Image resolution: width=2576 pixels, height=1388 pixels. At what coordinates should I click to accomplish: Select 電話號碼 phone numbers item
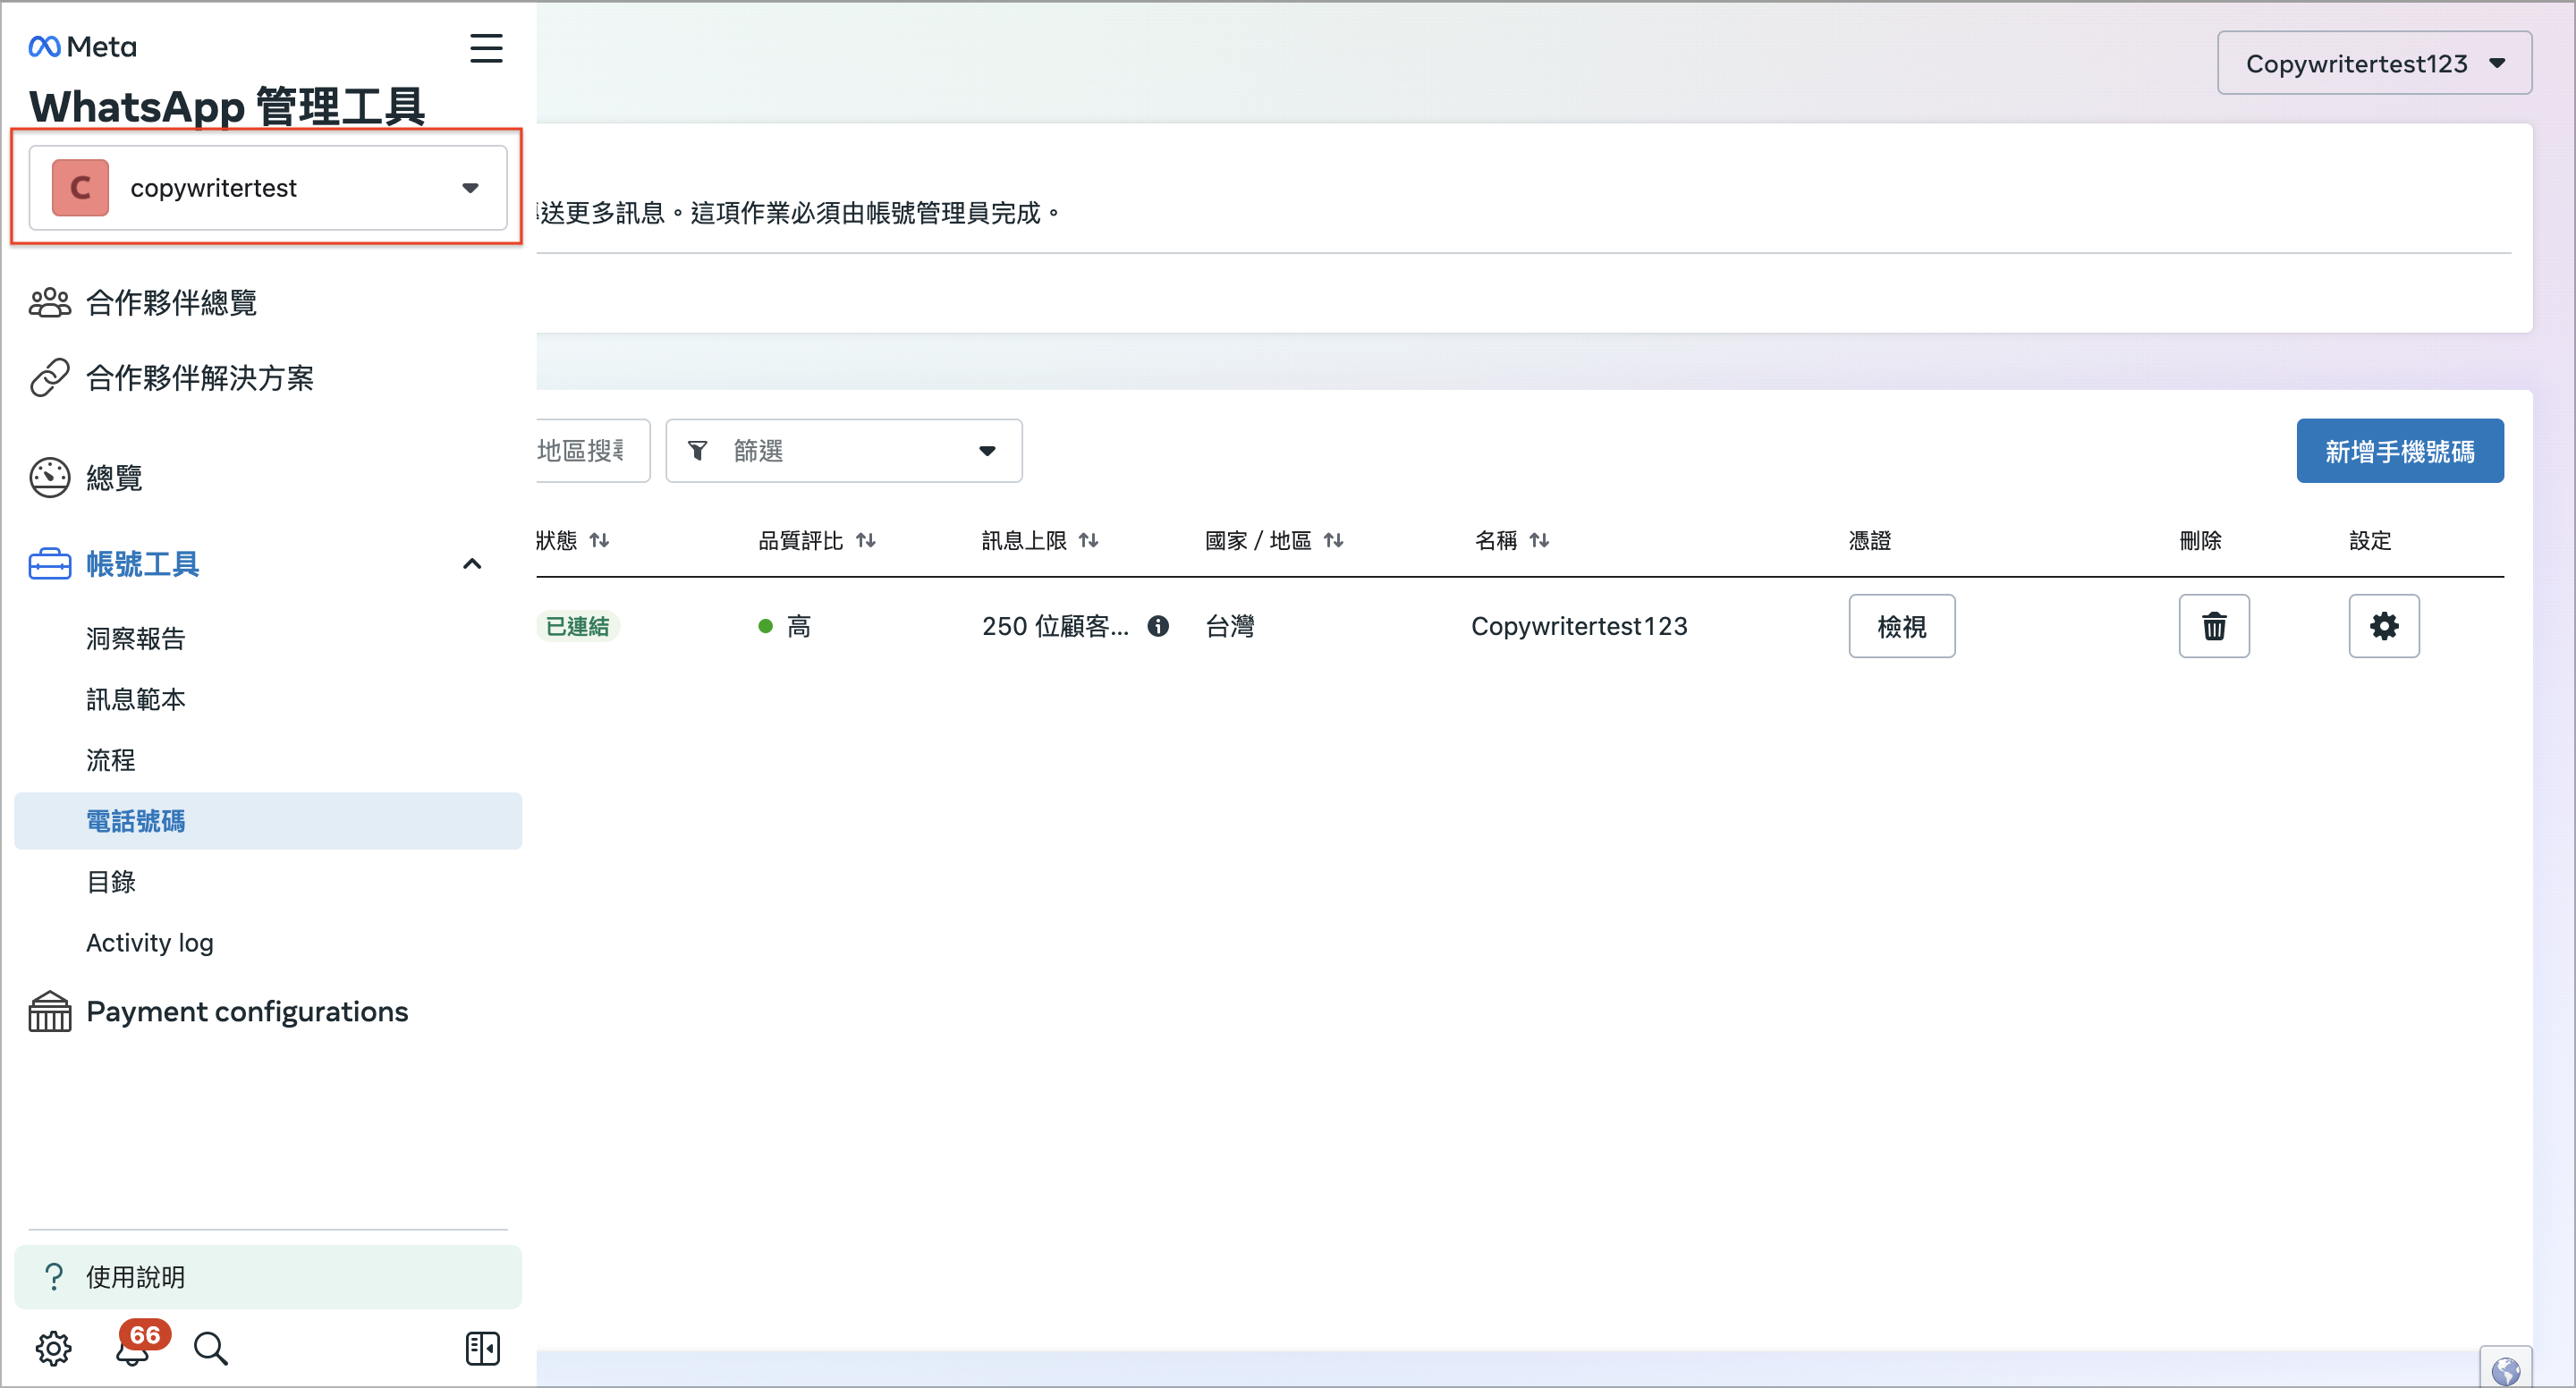pos(268,821)
